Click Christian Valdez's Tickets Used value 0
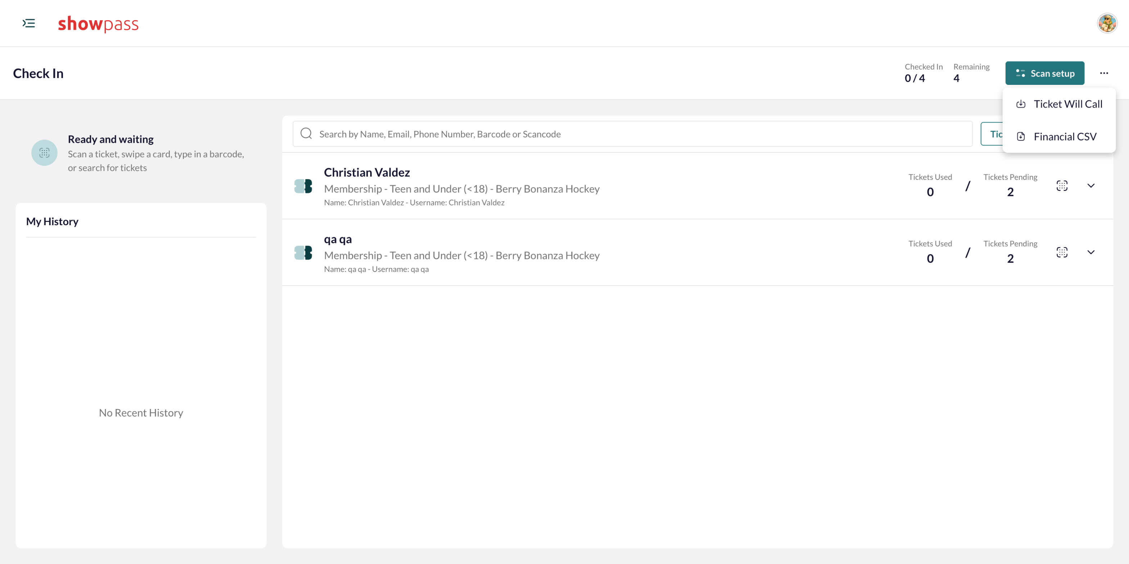Viewport: 1129px width, 564px height. click(930, 192)
